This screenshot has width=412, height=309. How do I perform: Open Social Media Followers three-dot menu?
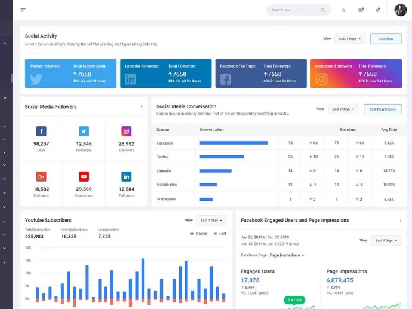[142, 107]
